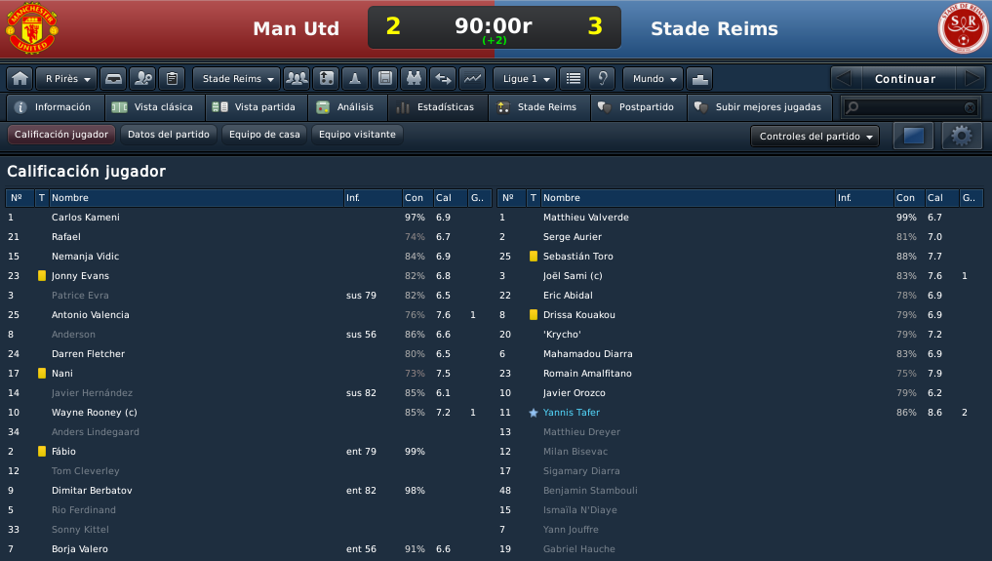992x561 pixels.
Task: Switch to the Postpartido tab
Action: 639,107
